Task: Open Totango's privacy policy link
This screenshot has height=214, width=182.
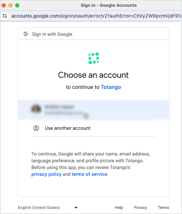Action: tap(46, 174)
